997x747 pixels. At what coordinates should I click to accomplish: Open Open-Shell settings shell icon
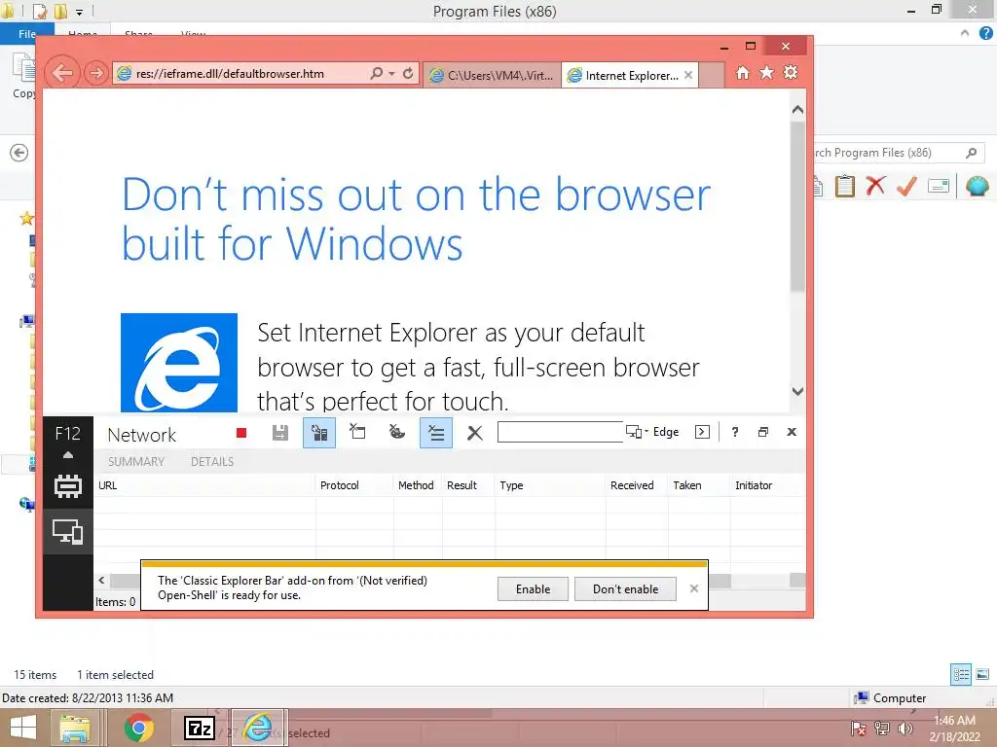(x=978, y=186)
